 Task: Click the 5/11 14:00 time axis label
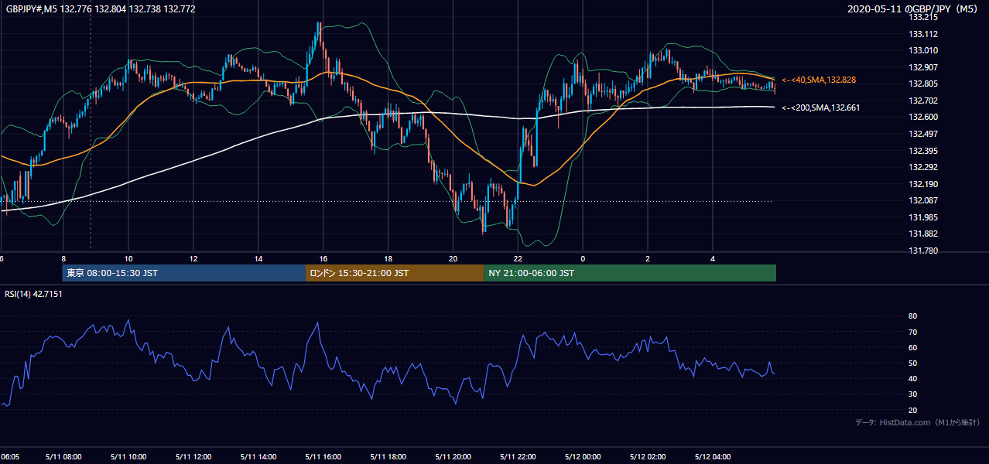click(258, 456)
